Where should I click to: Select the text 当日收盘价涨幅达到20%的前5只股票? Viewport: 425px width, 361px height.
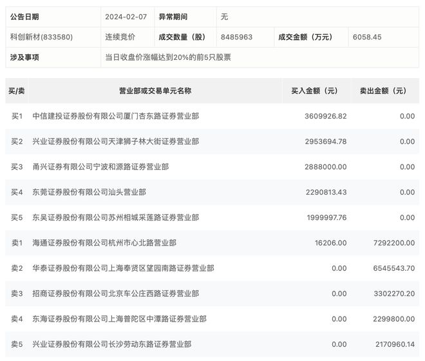coord(168,57)
